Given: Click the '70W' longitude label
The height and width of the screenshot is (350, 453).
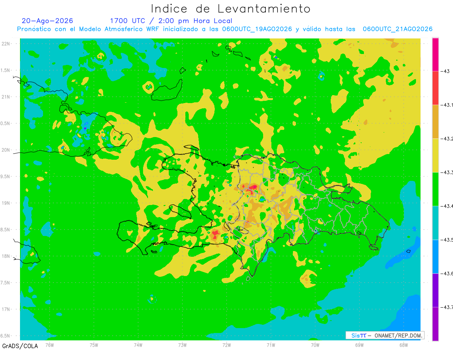Looking at the screenshot, I should tap(315, 345).
